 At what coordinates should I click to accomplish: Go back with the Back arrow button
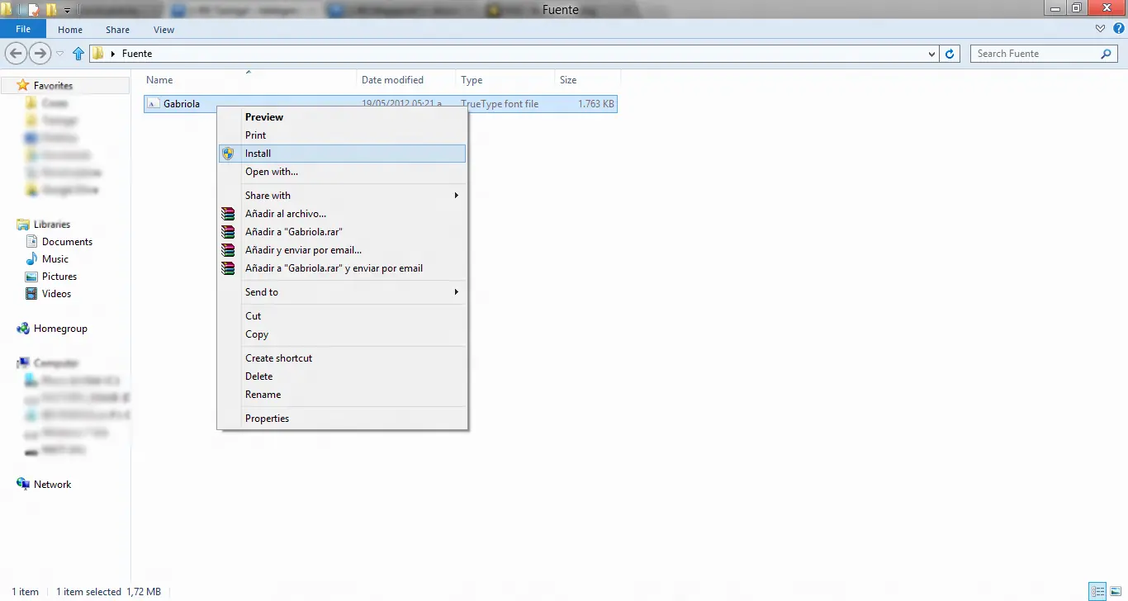pyautogui.click(x=16, y=54)
